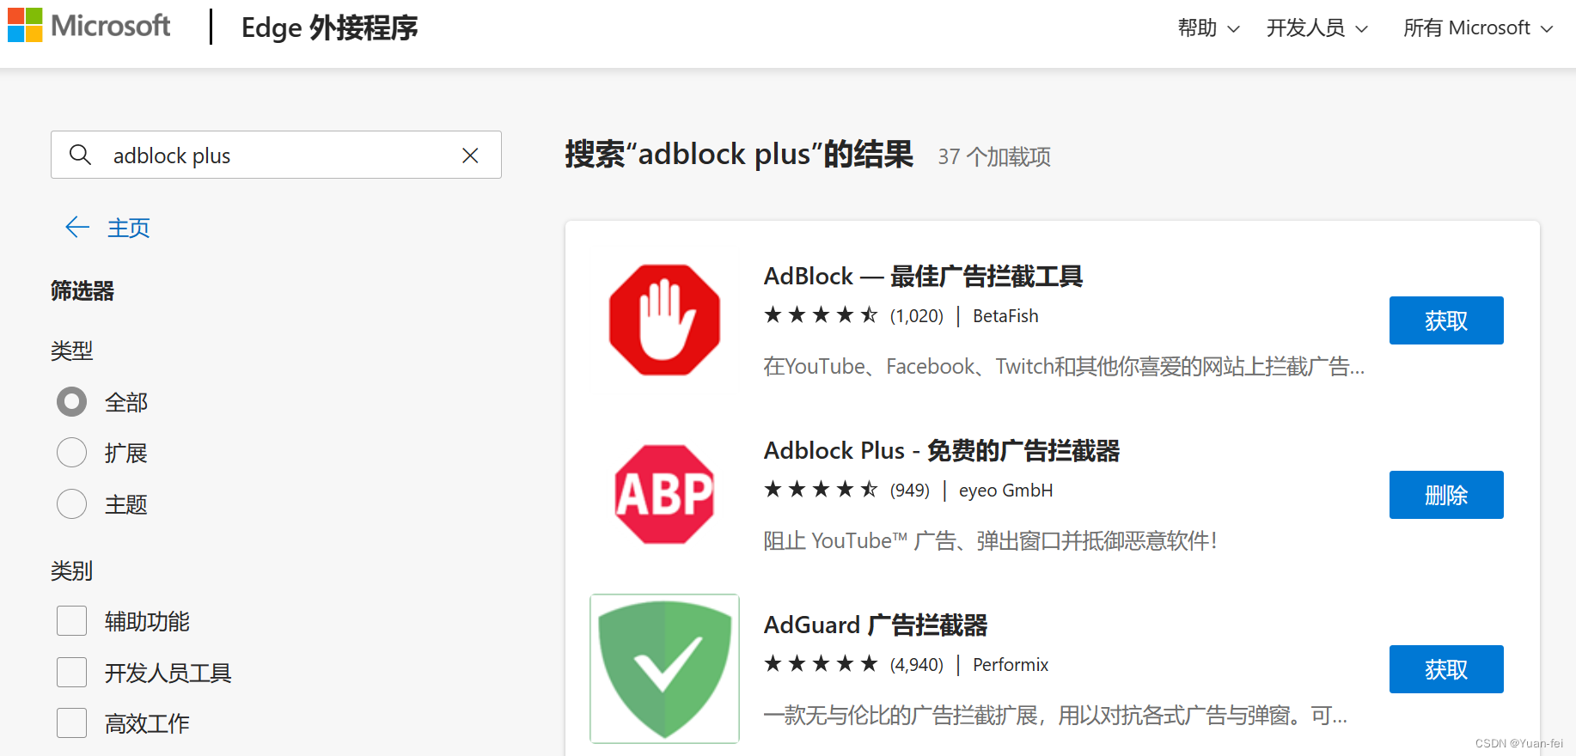Click AdGuard star rating
Screen dimensions: 1576x756
coord(821,664)
